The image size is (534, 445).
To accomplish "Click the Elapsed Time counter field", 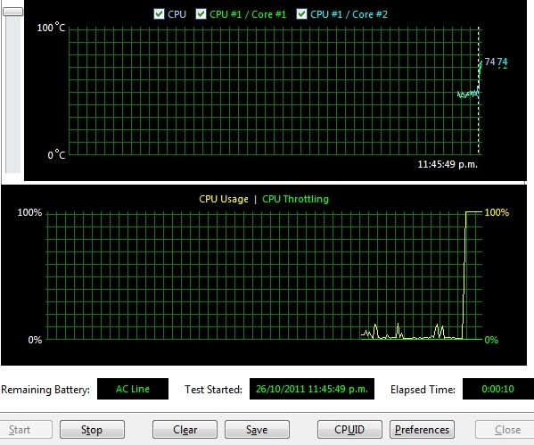I will [498, 389].
